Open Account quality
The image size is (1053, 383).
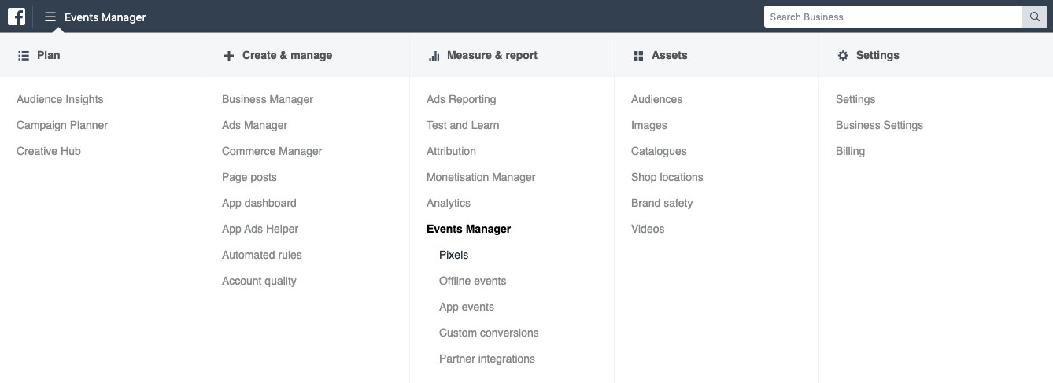259,281
